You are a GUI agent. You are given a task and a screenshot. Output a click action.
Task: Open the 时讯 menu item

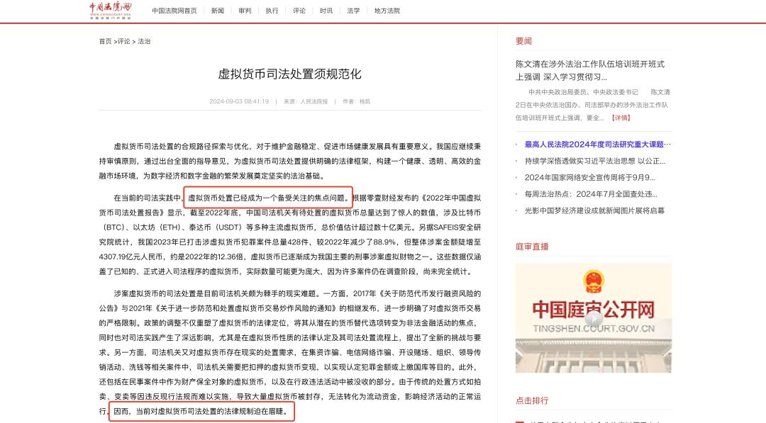click(x=326, y=11)
